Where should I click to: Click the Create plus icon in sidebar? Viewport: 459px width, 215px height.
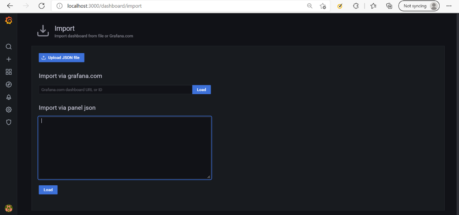tap(9, 59)
